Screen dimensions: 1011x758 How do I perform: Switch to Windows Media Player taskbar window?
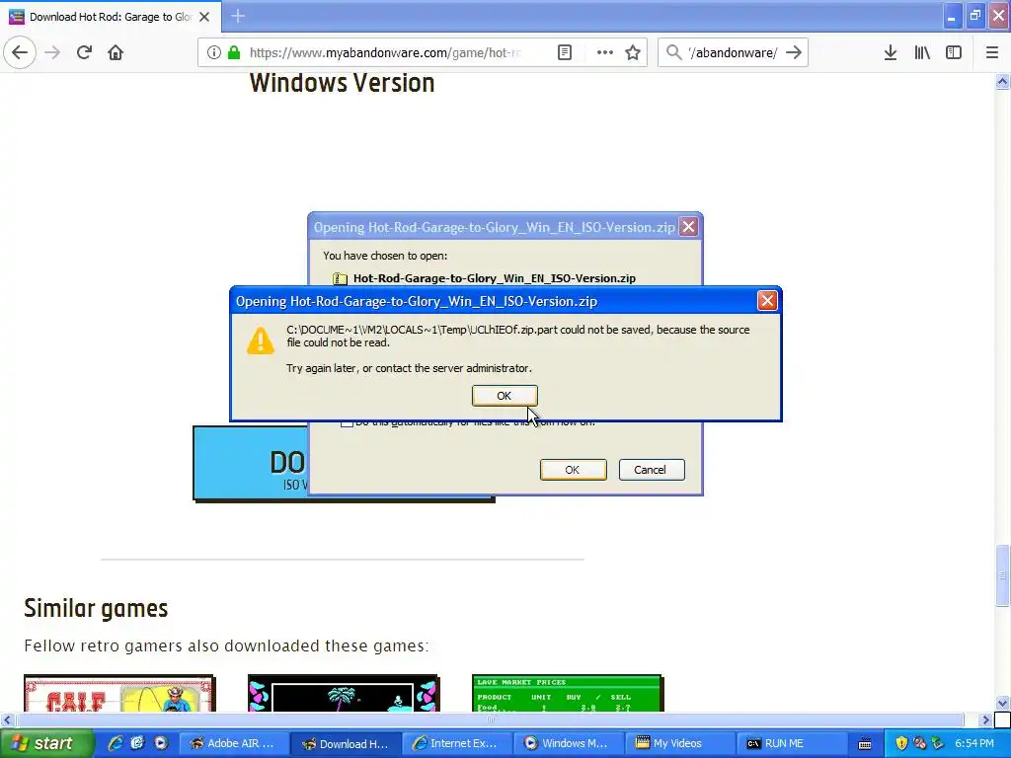569,744
